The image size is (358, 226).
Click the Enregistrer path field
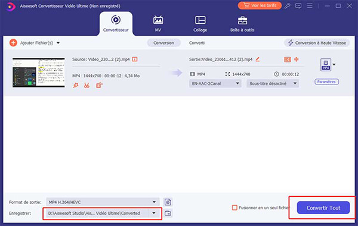(x=98, y=214)
